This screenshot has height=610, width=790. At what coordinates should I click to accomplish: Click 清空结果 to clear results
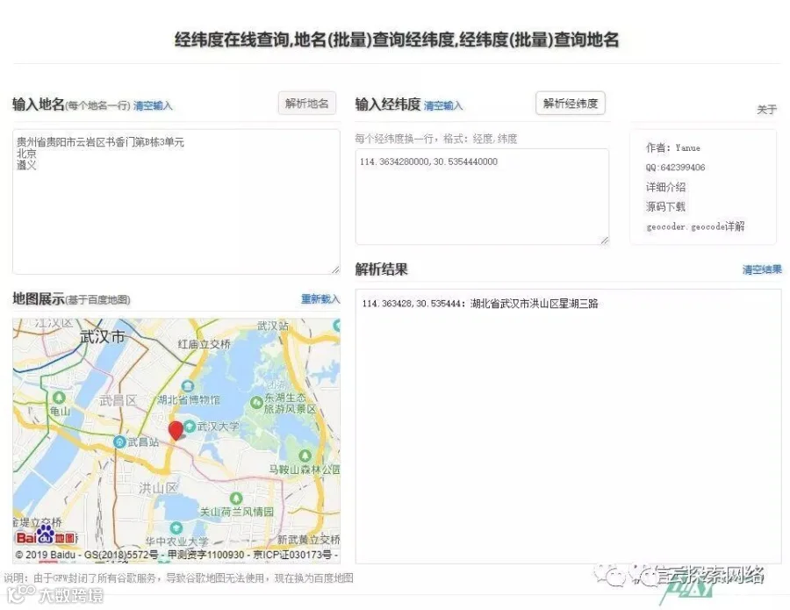click(x=762, y=269)
